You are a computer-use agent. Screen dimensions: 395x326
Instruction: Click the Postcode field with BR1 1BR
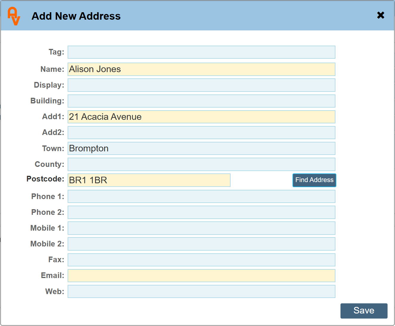click(149, 180)
